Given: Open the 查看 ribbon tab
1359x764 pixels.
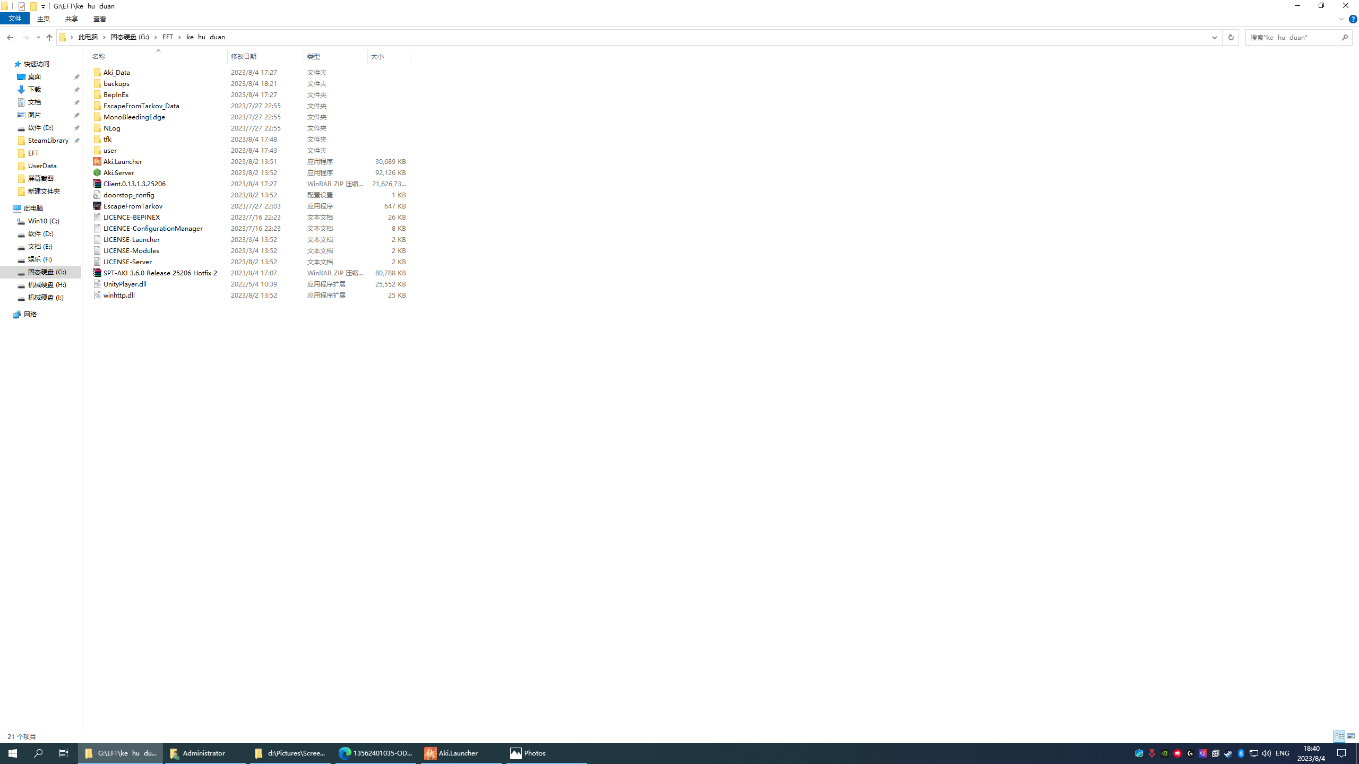Looking at the screenshot, I should pyautogui.click(x=100, y=19).
